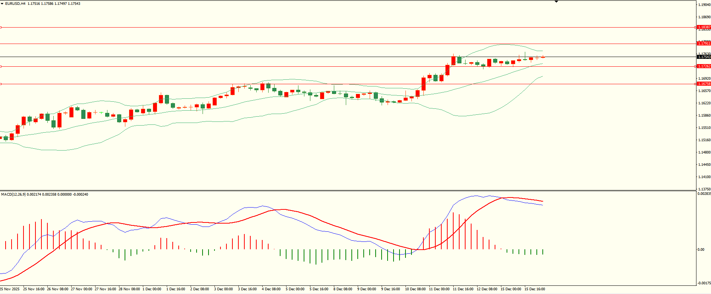Click the 1.19040 value on price scale
The image size is (711, 294).
pyautogui.click(x=704, y=5)
